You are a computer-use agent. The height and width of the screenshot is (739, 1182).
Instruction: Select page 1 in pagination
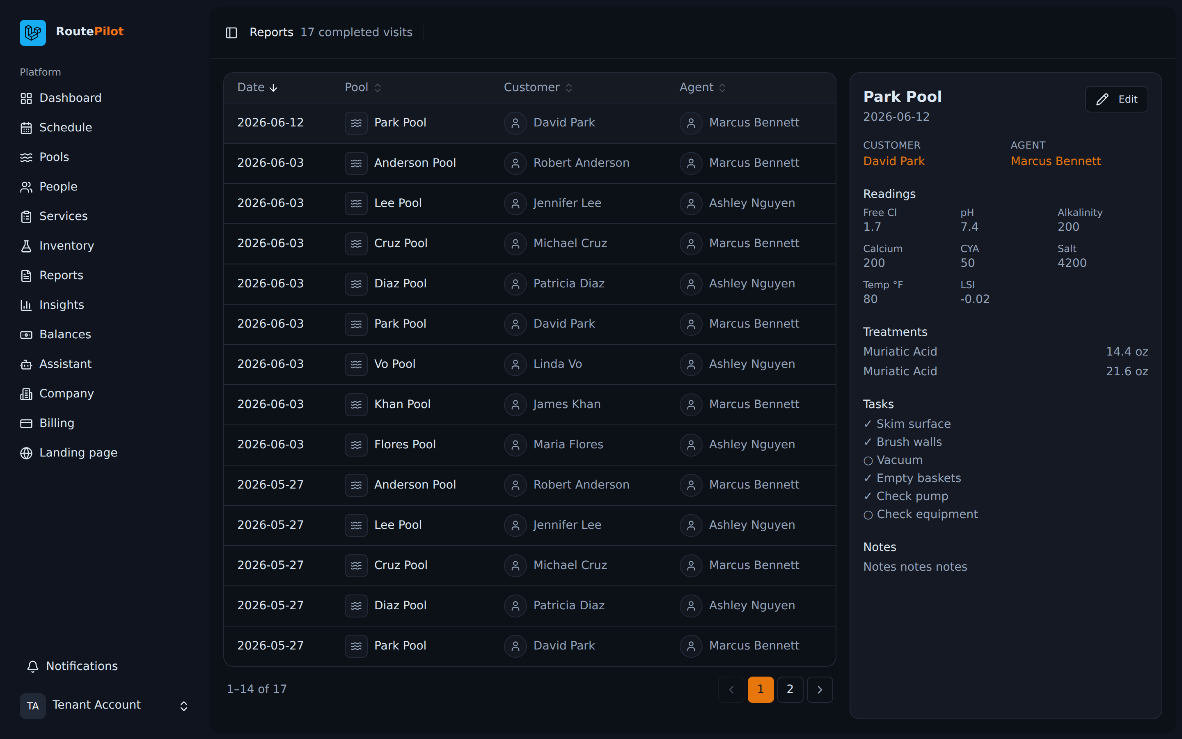[x=761, y=689]
